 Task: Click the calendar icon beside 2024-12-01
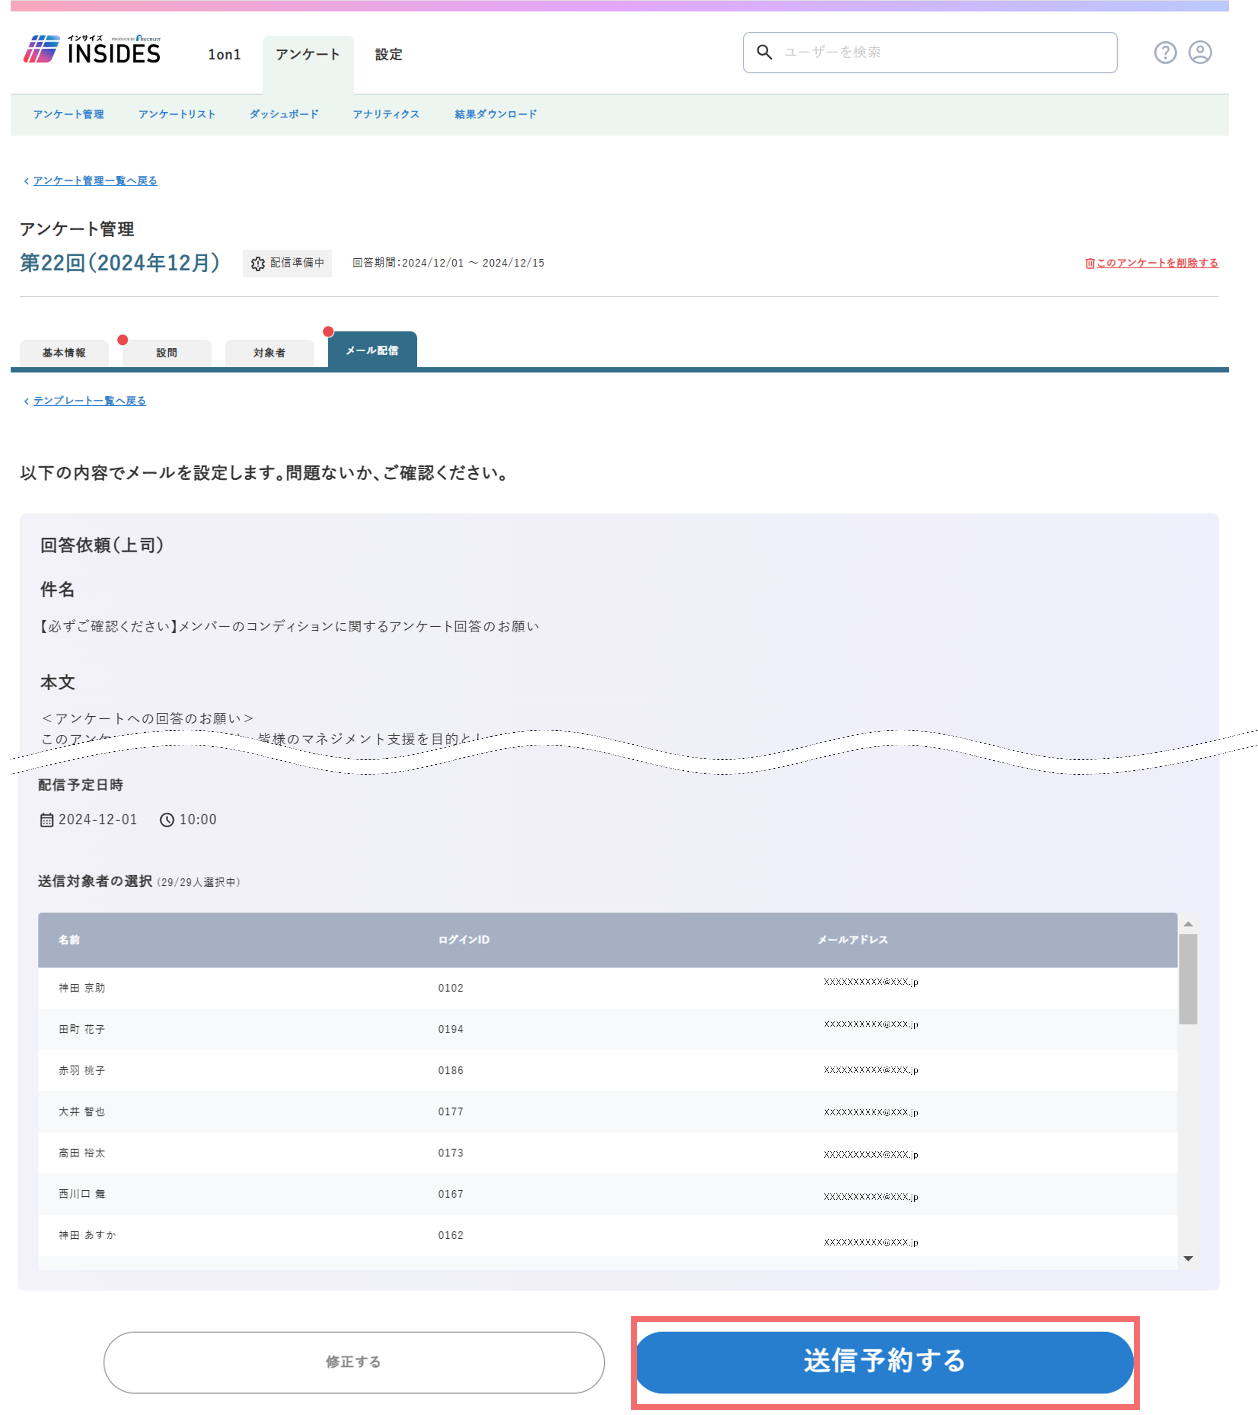point(46,820)
